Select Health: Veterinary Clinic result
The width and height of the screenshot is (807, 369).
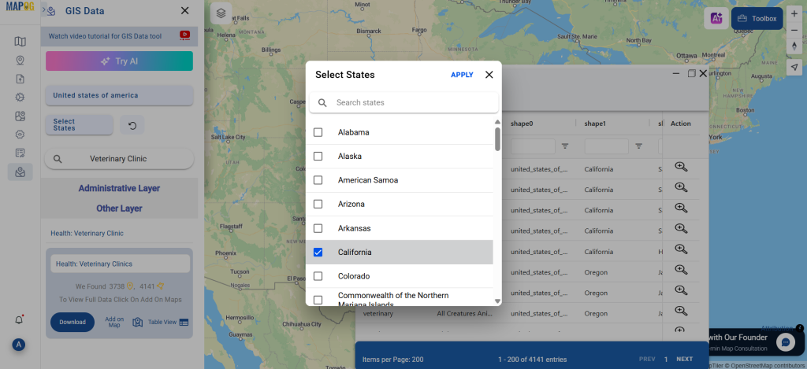(87, 234)
